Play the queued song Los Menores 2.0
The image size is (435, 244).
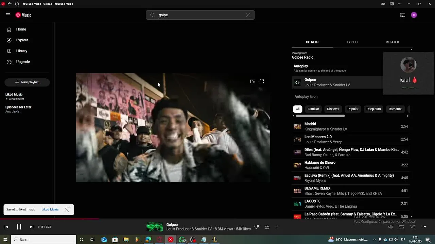351,139
